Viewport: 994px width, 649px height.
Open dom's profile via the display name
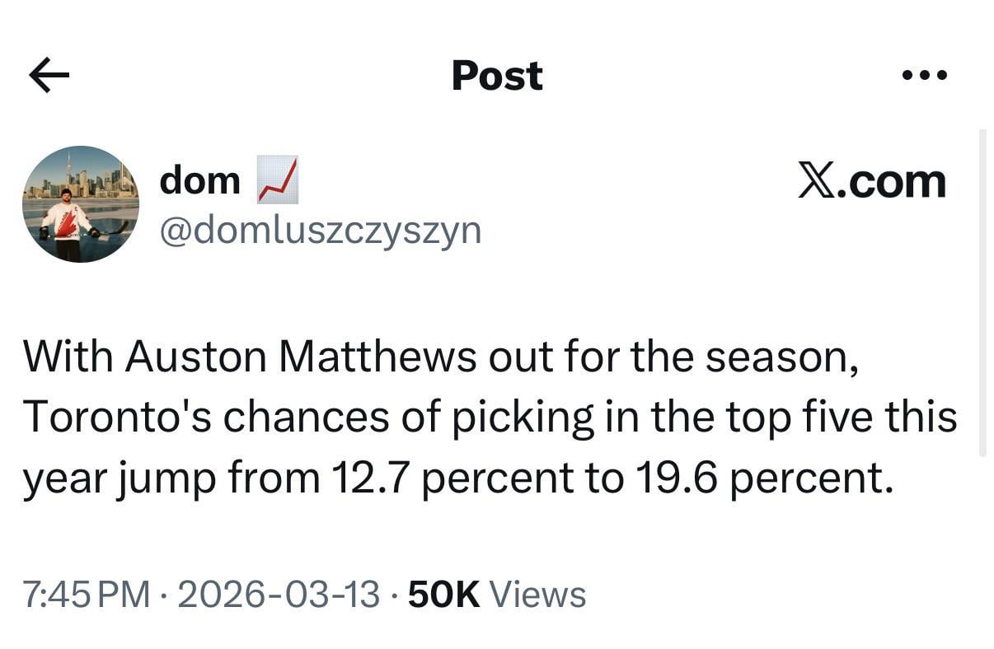199,180
